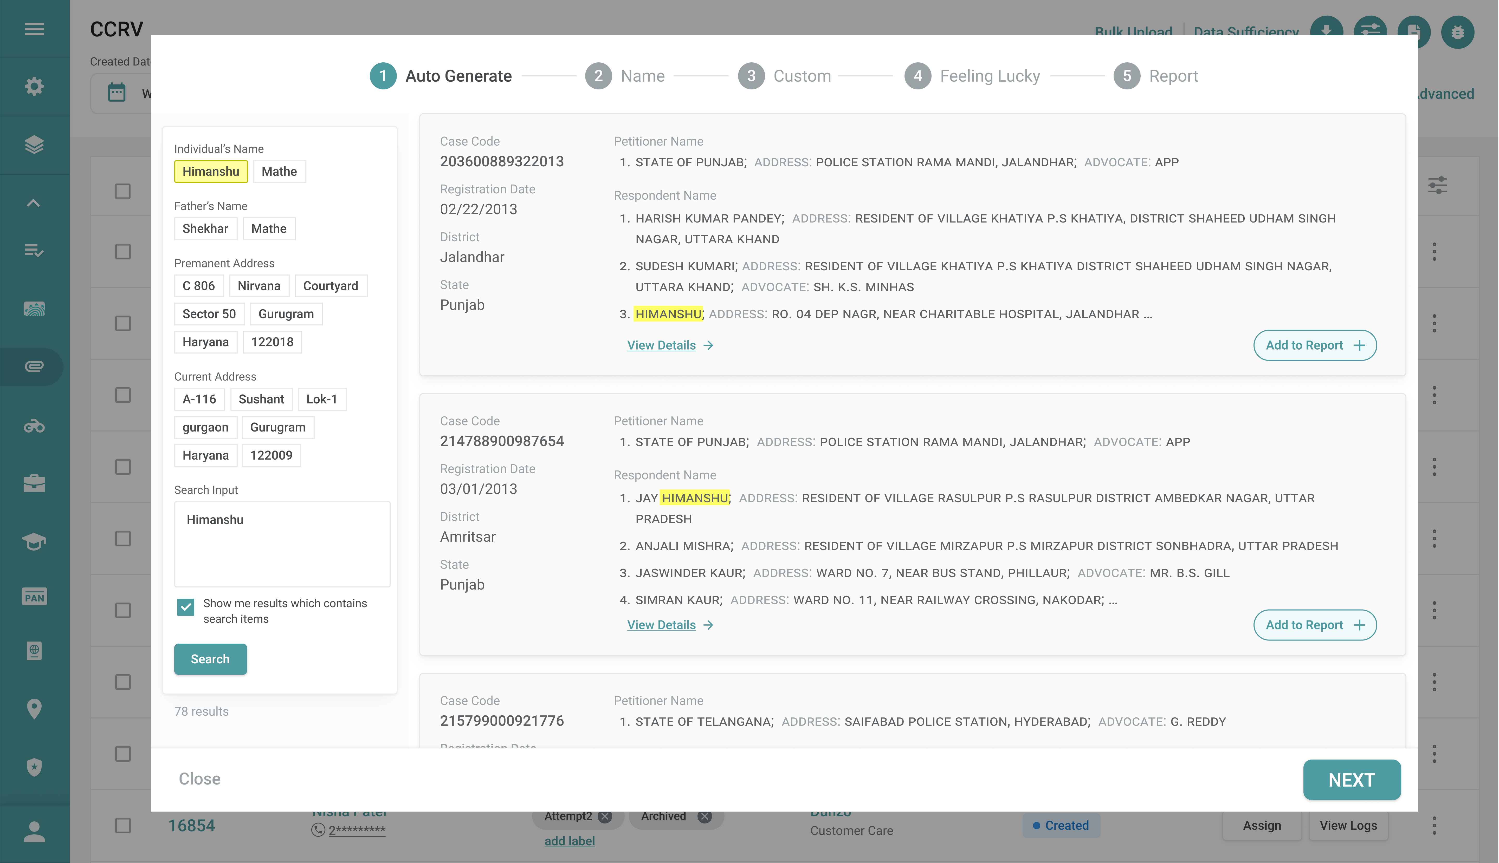
Task: Toggle the 'Shekhar' father's name chip
Action: (x=205, y=229)
